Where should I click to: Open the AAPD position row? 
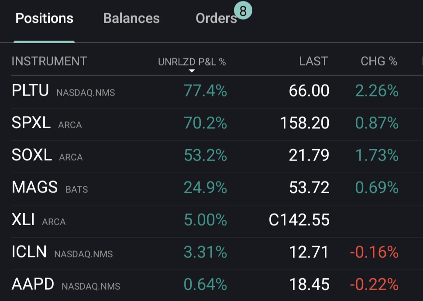click(x=33, y=284)
